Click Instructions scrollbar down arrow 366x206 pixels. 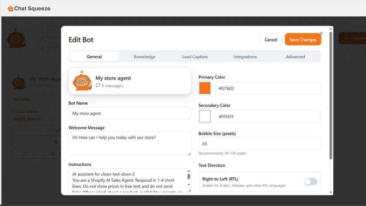[189, 185]
